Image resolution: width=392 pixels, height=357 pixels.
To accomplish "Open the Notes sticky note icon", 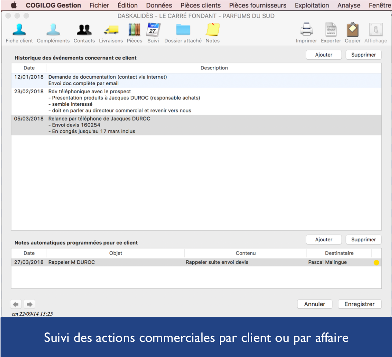I will click(x=213, y=30).
